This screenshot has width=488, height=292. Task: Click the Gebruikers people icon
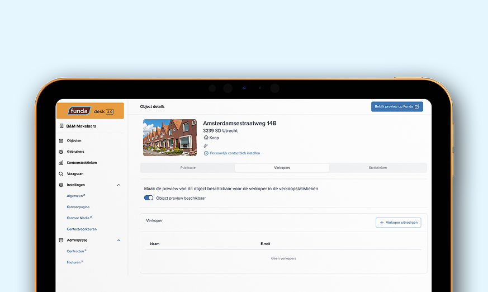[61, 152]
